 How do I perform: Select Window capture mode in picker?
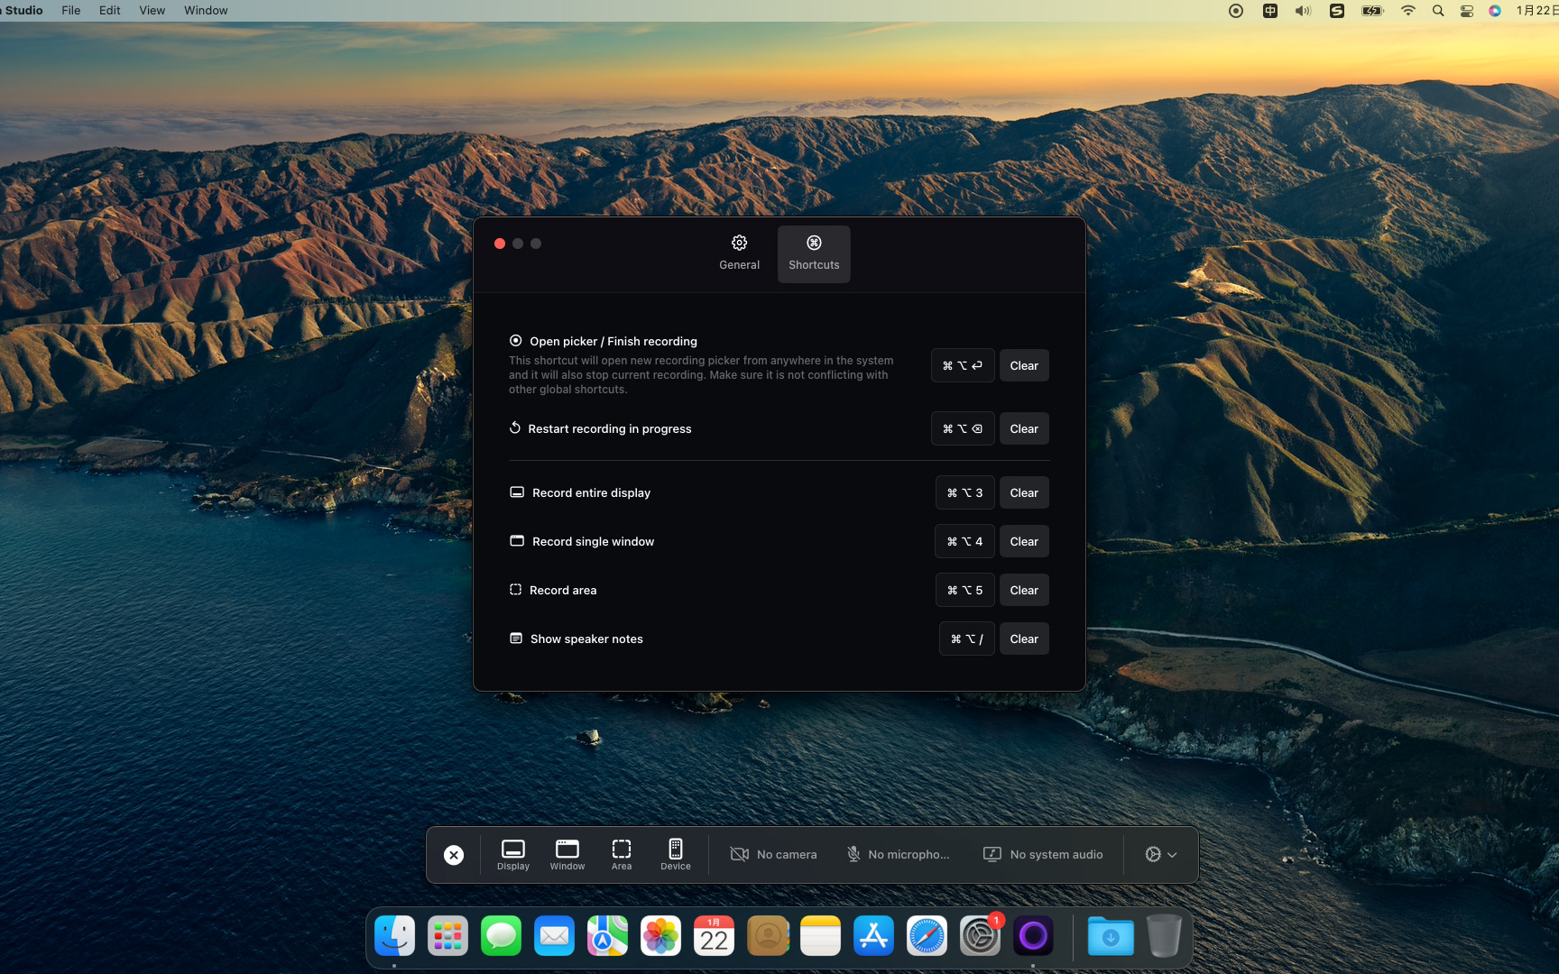(567, 854)
